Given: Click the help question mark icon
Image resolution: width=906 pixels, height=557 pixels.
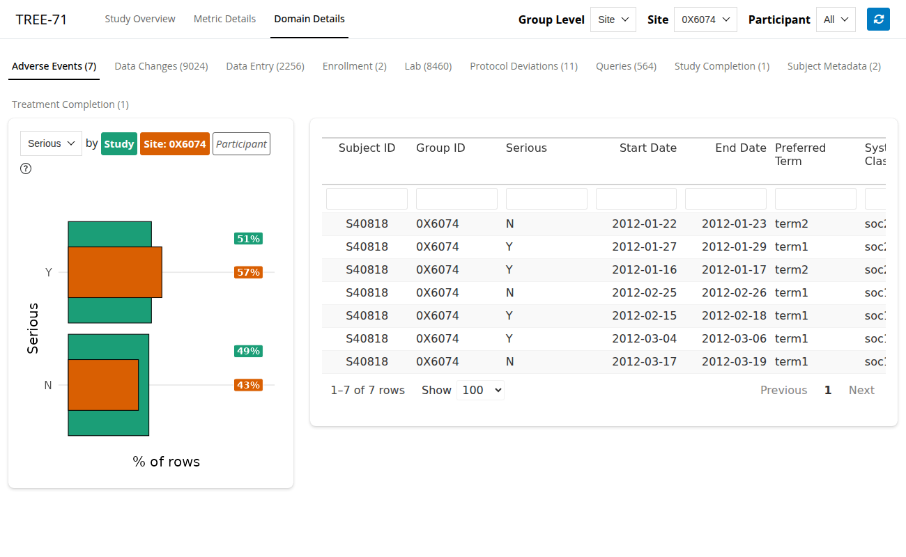Looking at the screenshot, I should 26,168.
